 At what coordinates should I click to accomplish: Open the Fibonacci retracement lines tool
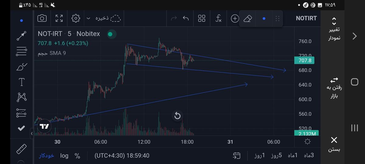pos(21,51)
